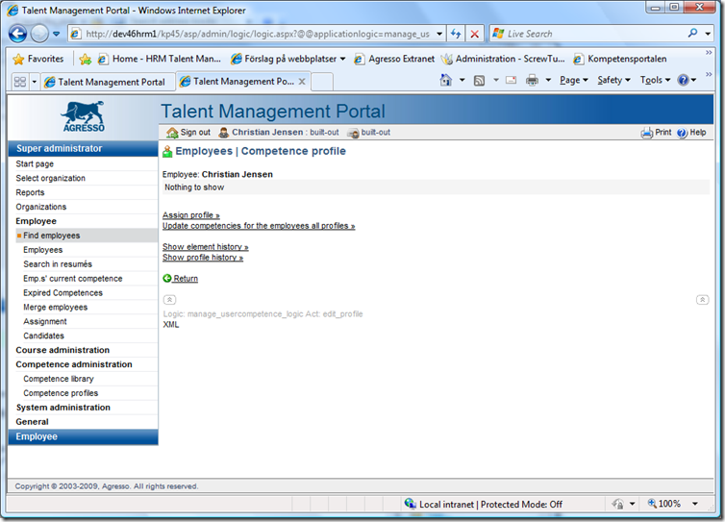Click Print in the portal toolbar
The image size is (725, 522).
coord(656,133)
